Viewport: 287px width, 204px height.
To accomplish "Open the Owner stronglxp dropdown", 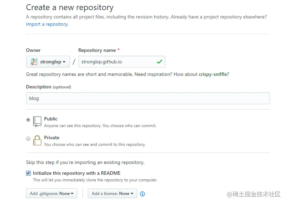I will point(48,62).
